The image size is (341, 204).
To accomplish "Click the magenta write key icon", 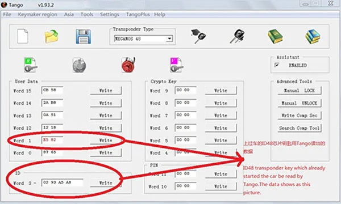I will point(177,65).
